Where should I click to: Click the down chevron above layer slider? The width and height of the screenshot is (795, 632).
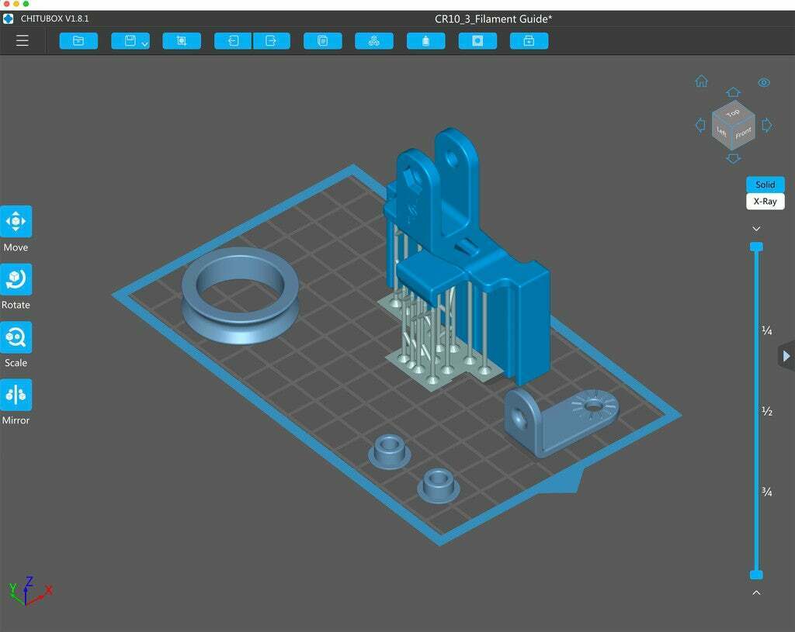[x=756, y=229]
